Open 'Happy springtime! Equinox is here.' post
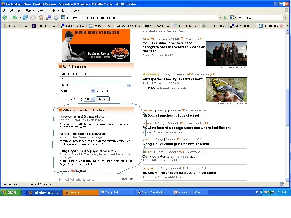 82,117
